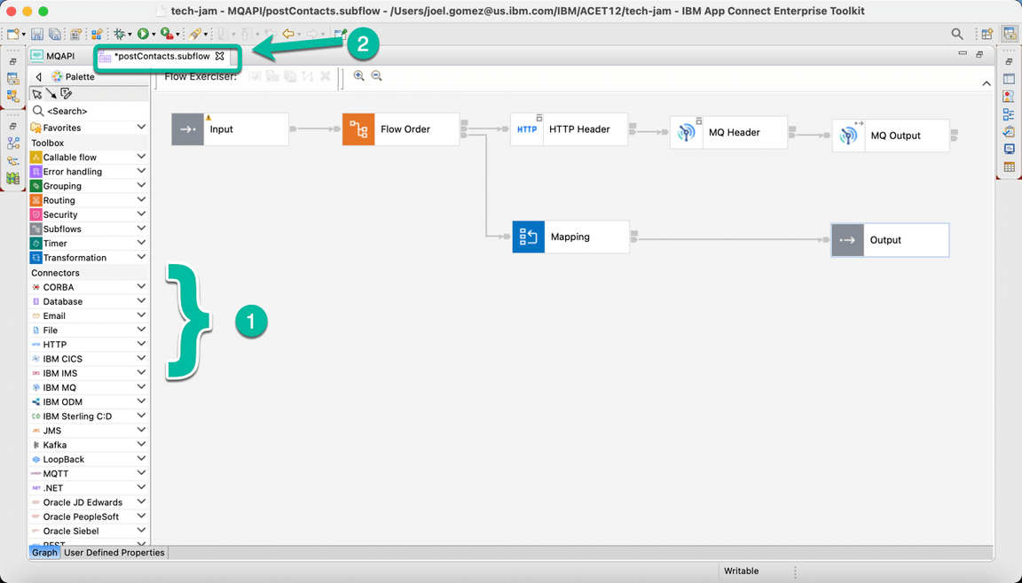Click the Back navigation arrow in the toolbar

click(289, 33)
